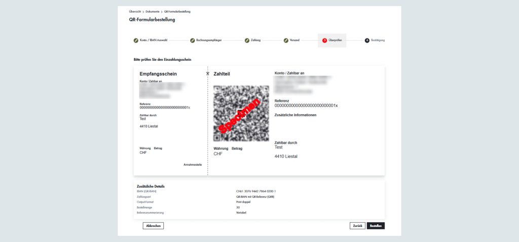Click 'Annahmestelle' text
The height and width of the screenshot is (242, 519).
(193, 165)
